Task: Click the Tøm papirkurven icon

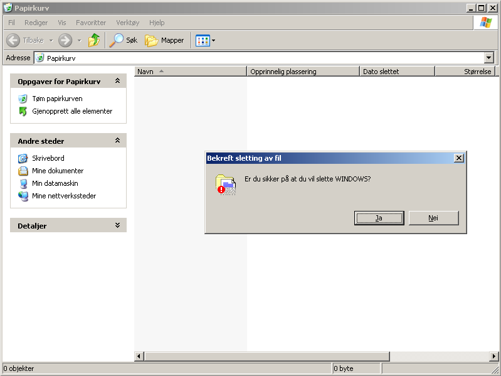Action: point(23,99)
